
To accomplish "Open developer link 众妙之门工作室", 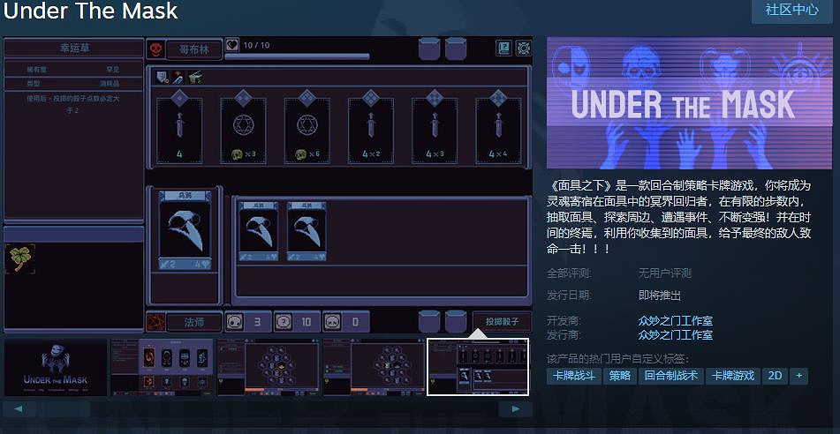I will 675,321.
